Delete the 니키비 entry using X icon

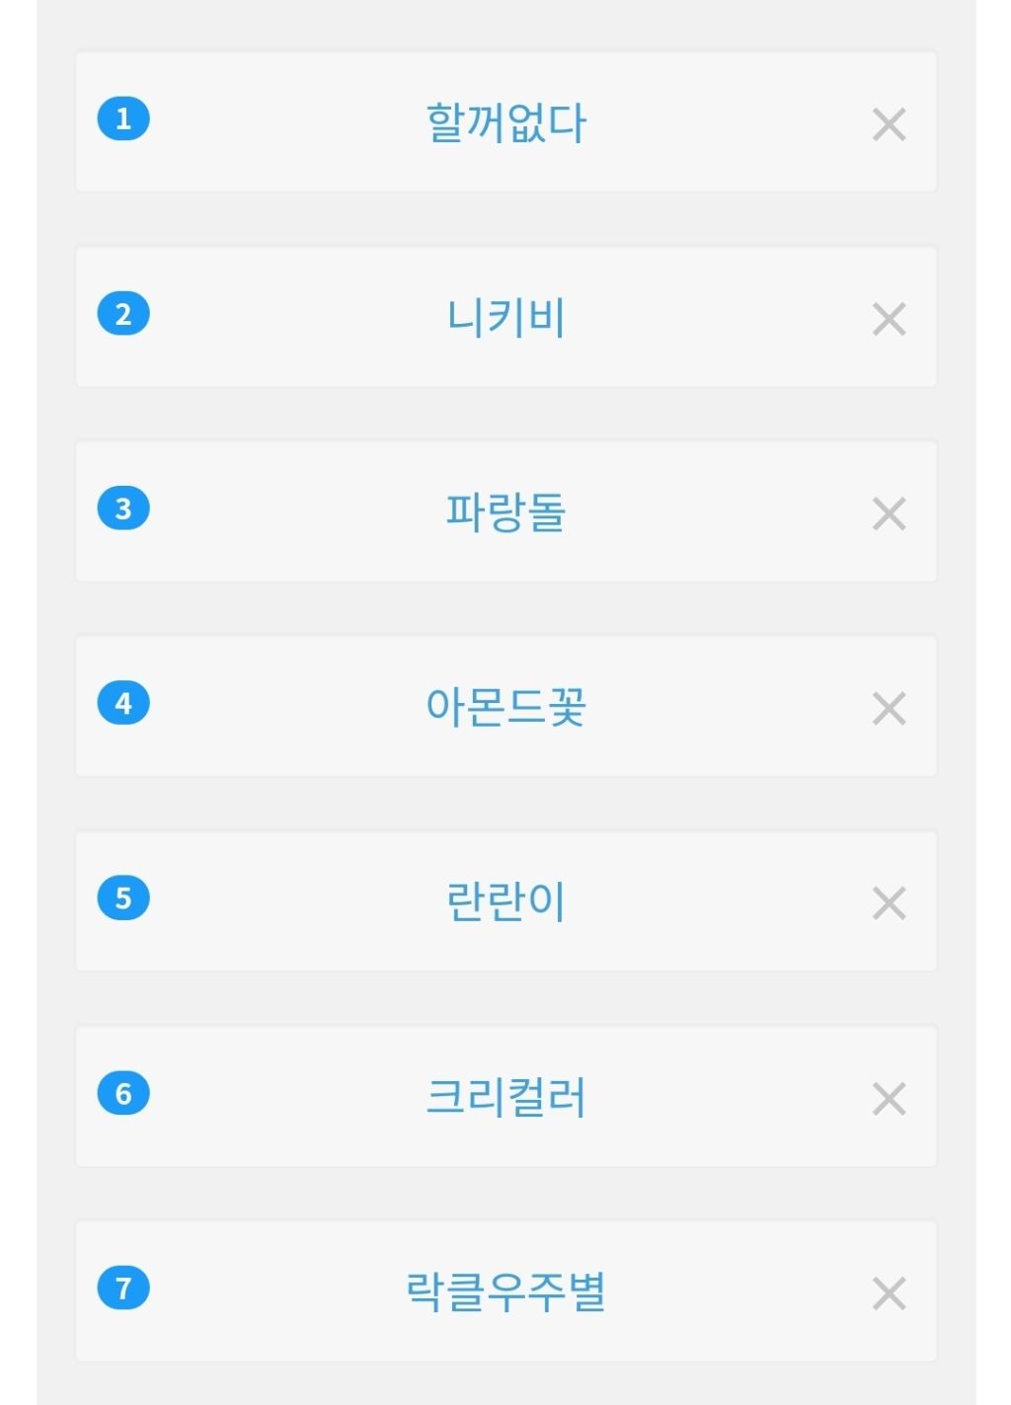889,319
